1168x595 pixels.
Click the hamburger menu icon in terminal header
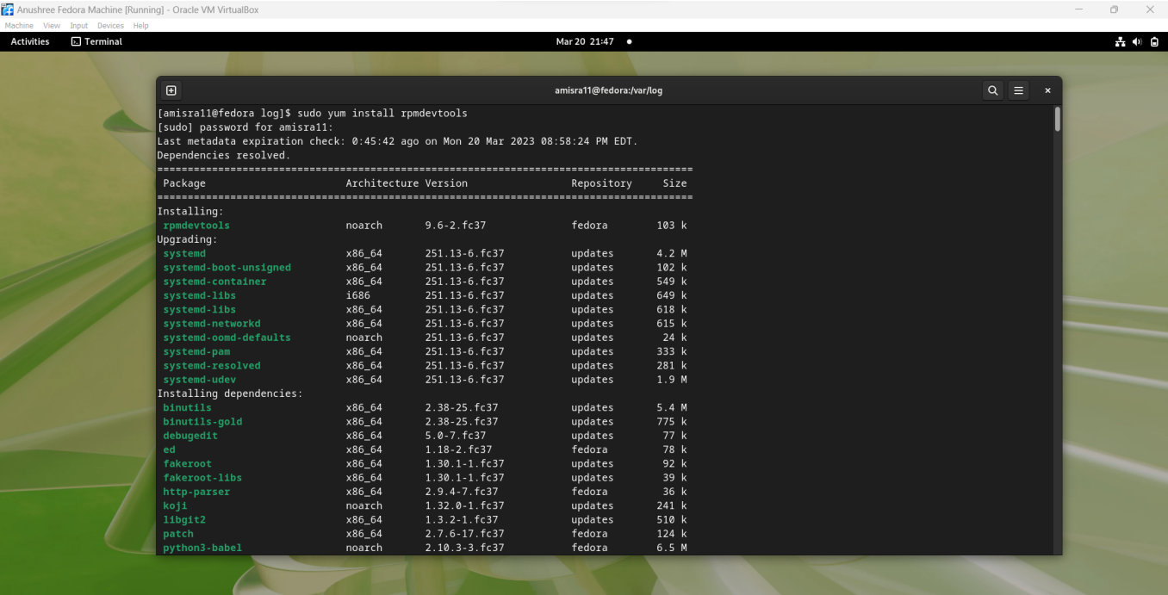click(x=1019, y=90)
